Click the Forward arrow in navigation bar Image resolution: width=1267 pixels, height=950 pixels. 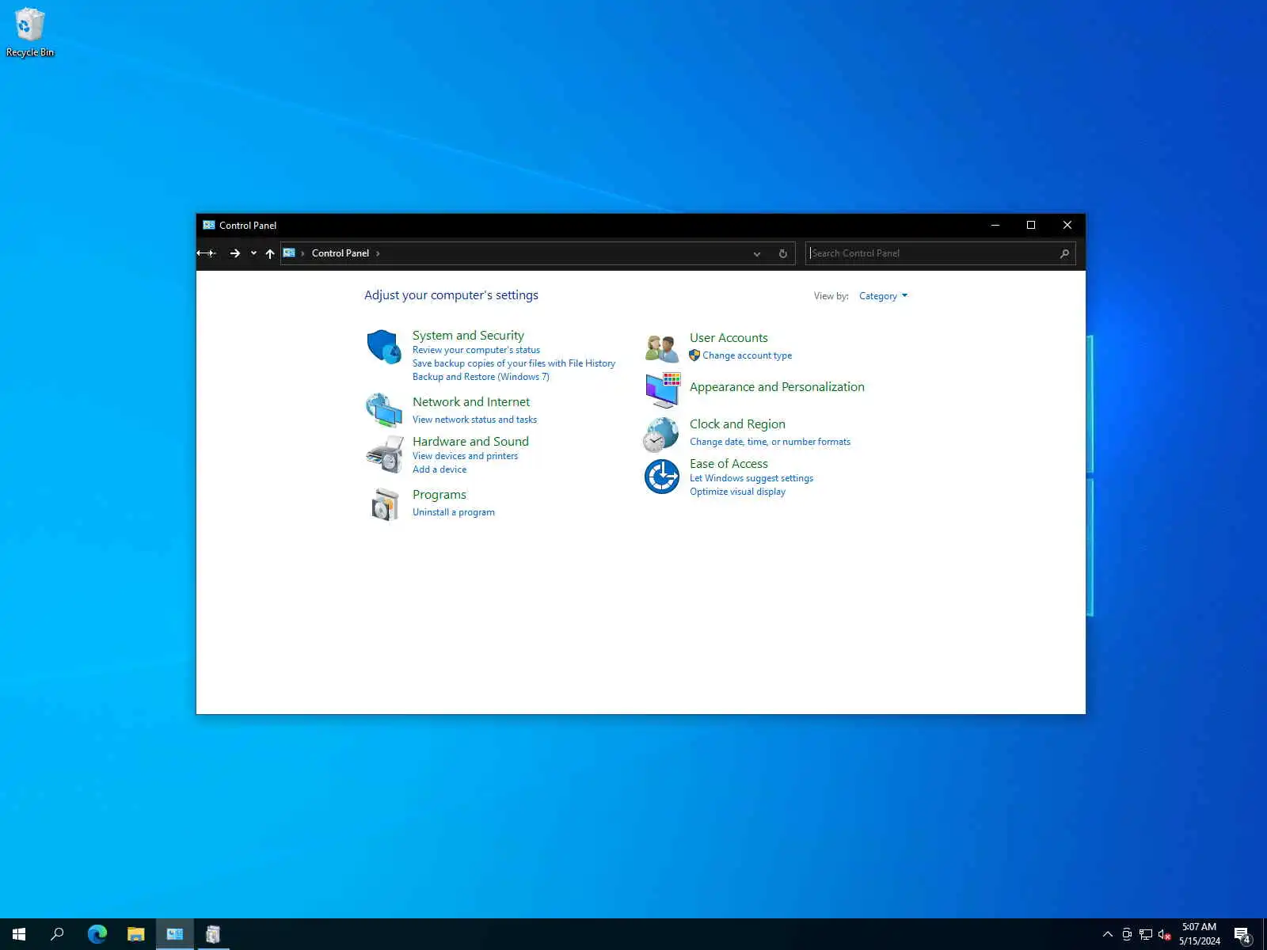pyautogui.click(x=234, y=253)
